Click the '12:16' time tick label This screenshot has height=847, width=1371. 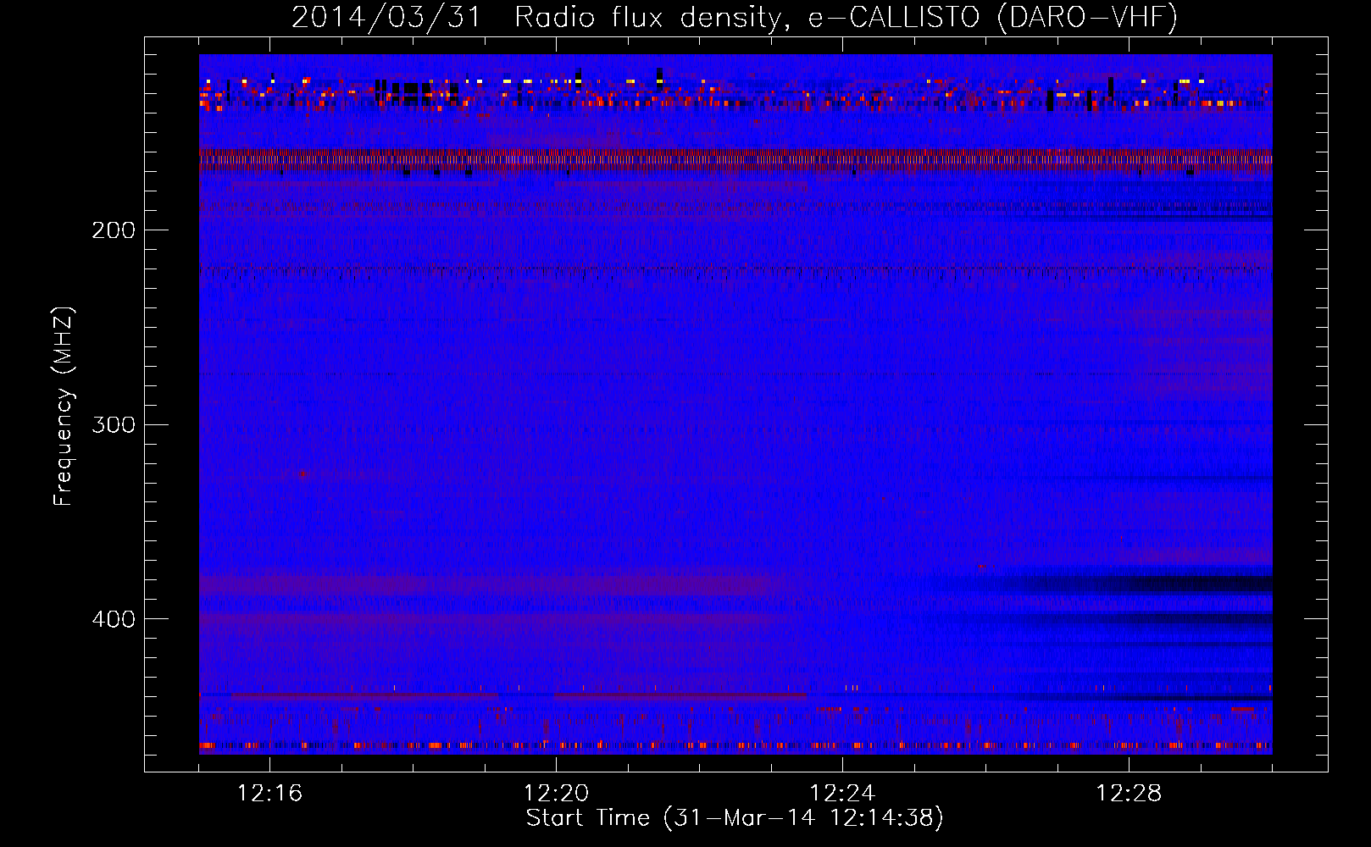click(269, 794)
